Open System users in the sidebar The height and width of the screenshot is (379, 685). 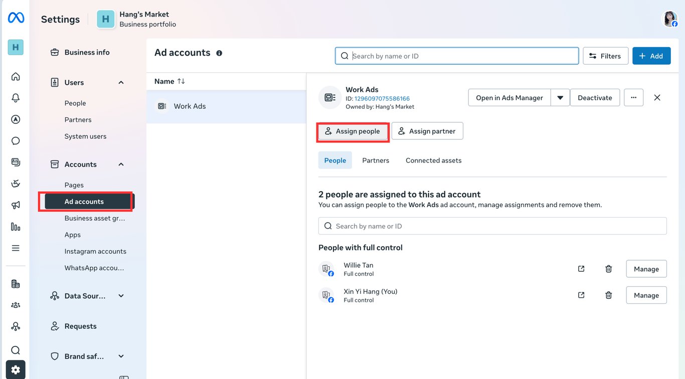85,136
